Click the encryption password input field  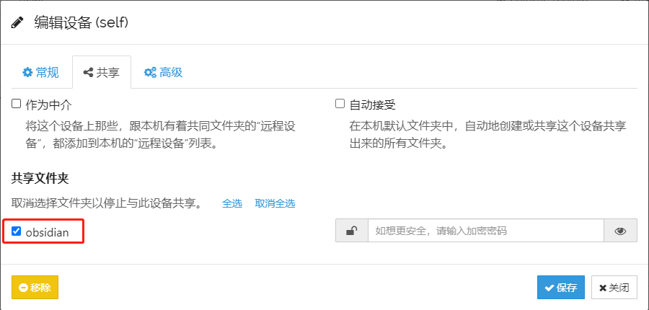point(485,231)
